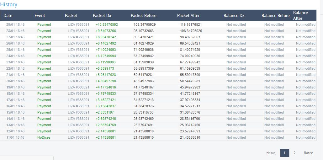Select the 28/01 18:46 date cell

15,31
